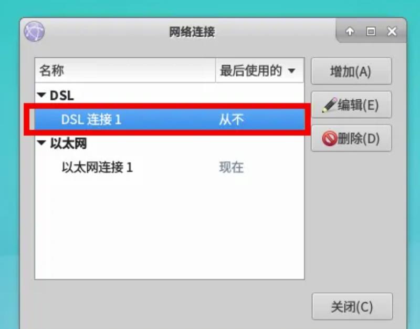Click the DSL category heading
The image size is (420, 329).
62,96
